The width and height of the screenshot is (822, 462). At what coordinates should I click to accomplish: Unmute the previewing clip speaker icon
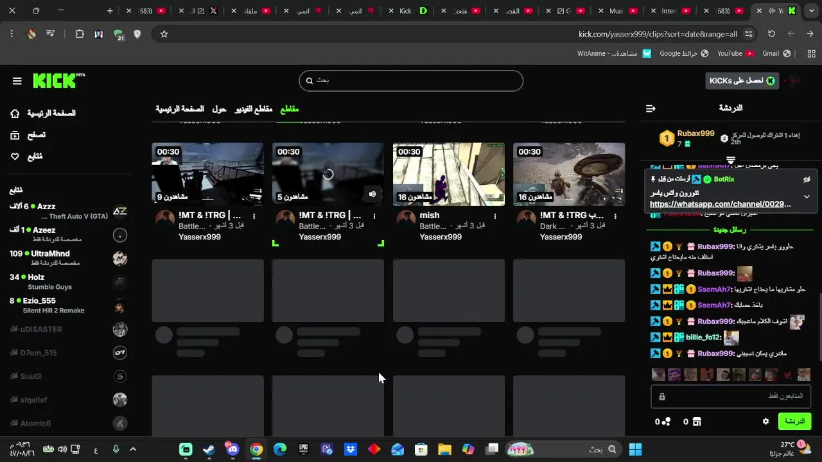click(x=372, y=194)
